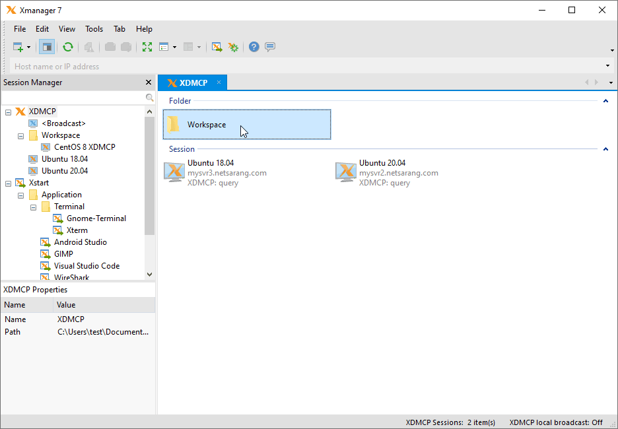The height and width of the screenshot is (429, 618).
Task: Select the Ubuntu 20.04 session tile
Action: (x=387, y=172)
